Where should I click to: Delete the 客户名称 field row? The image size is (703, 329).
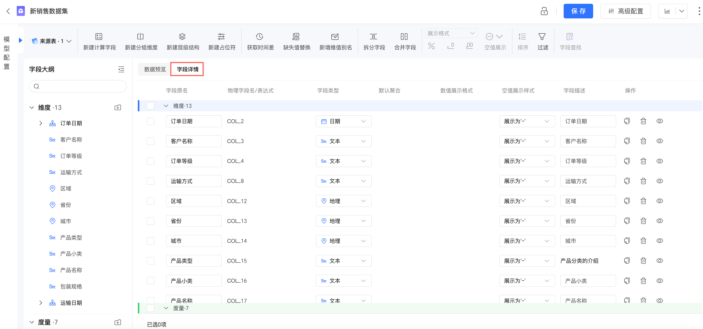(643, 141)
